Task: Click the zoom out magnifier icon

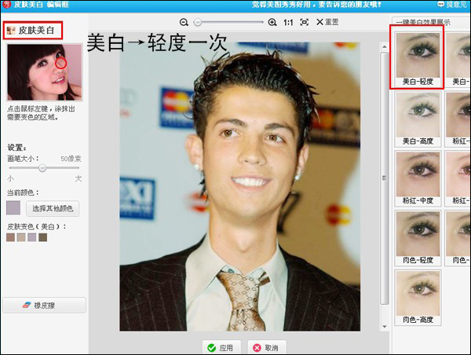Action: tap(184, 22)
